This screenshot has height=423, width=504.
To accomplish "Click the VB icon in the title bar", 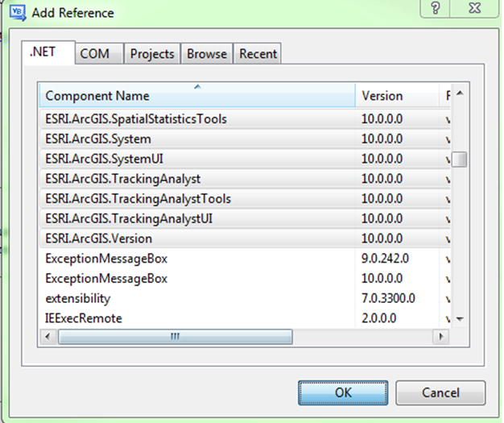I will pyautogui.click(x=18, y=13).
